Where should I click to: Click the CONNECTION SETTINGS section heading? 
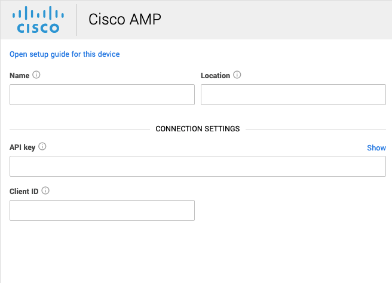[198, 129]
